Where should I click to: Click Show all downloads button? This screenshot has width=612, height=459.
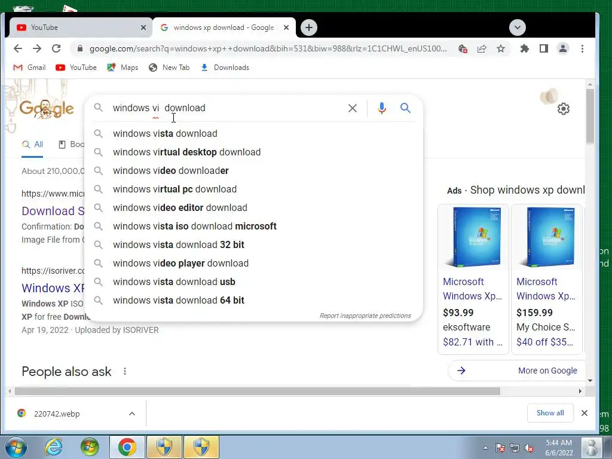coord(550,413)
